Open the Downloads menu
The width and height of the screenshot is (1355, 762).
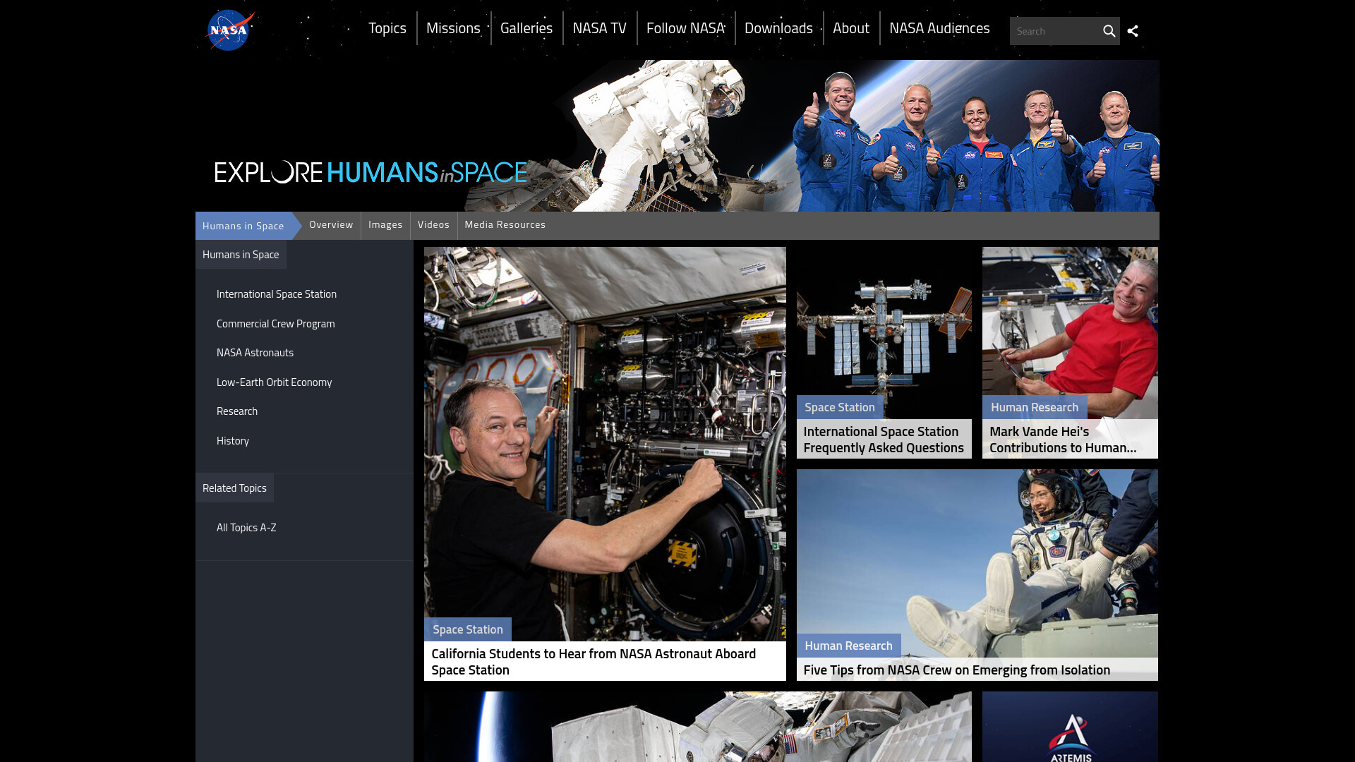pyautogui.click(x=778, y=28)
